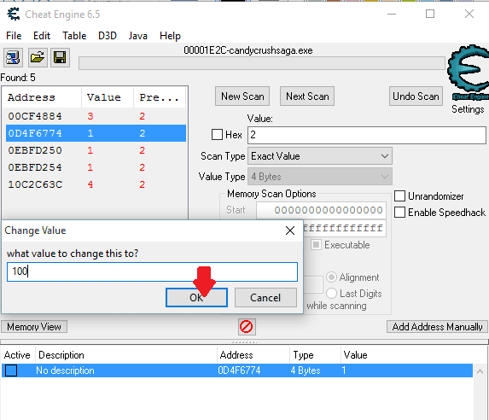Click Add Address Manually

(x=437, y=327)
